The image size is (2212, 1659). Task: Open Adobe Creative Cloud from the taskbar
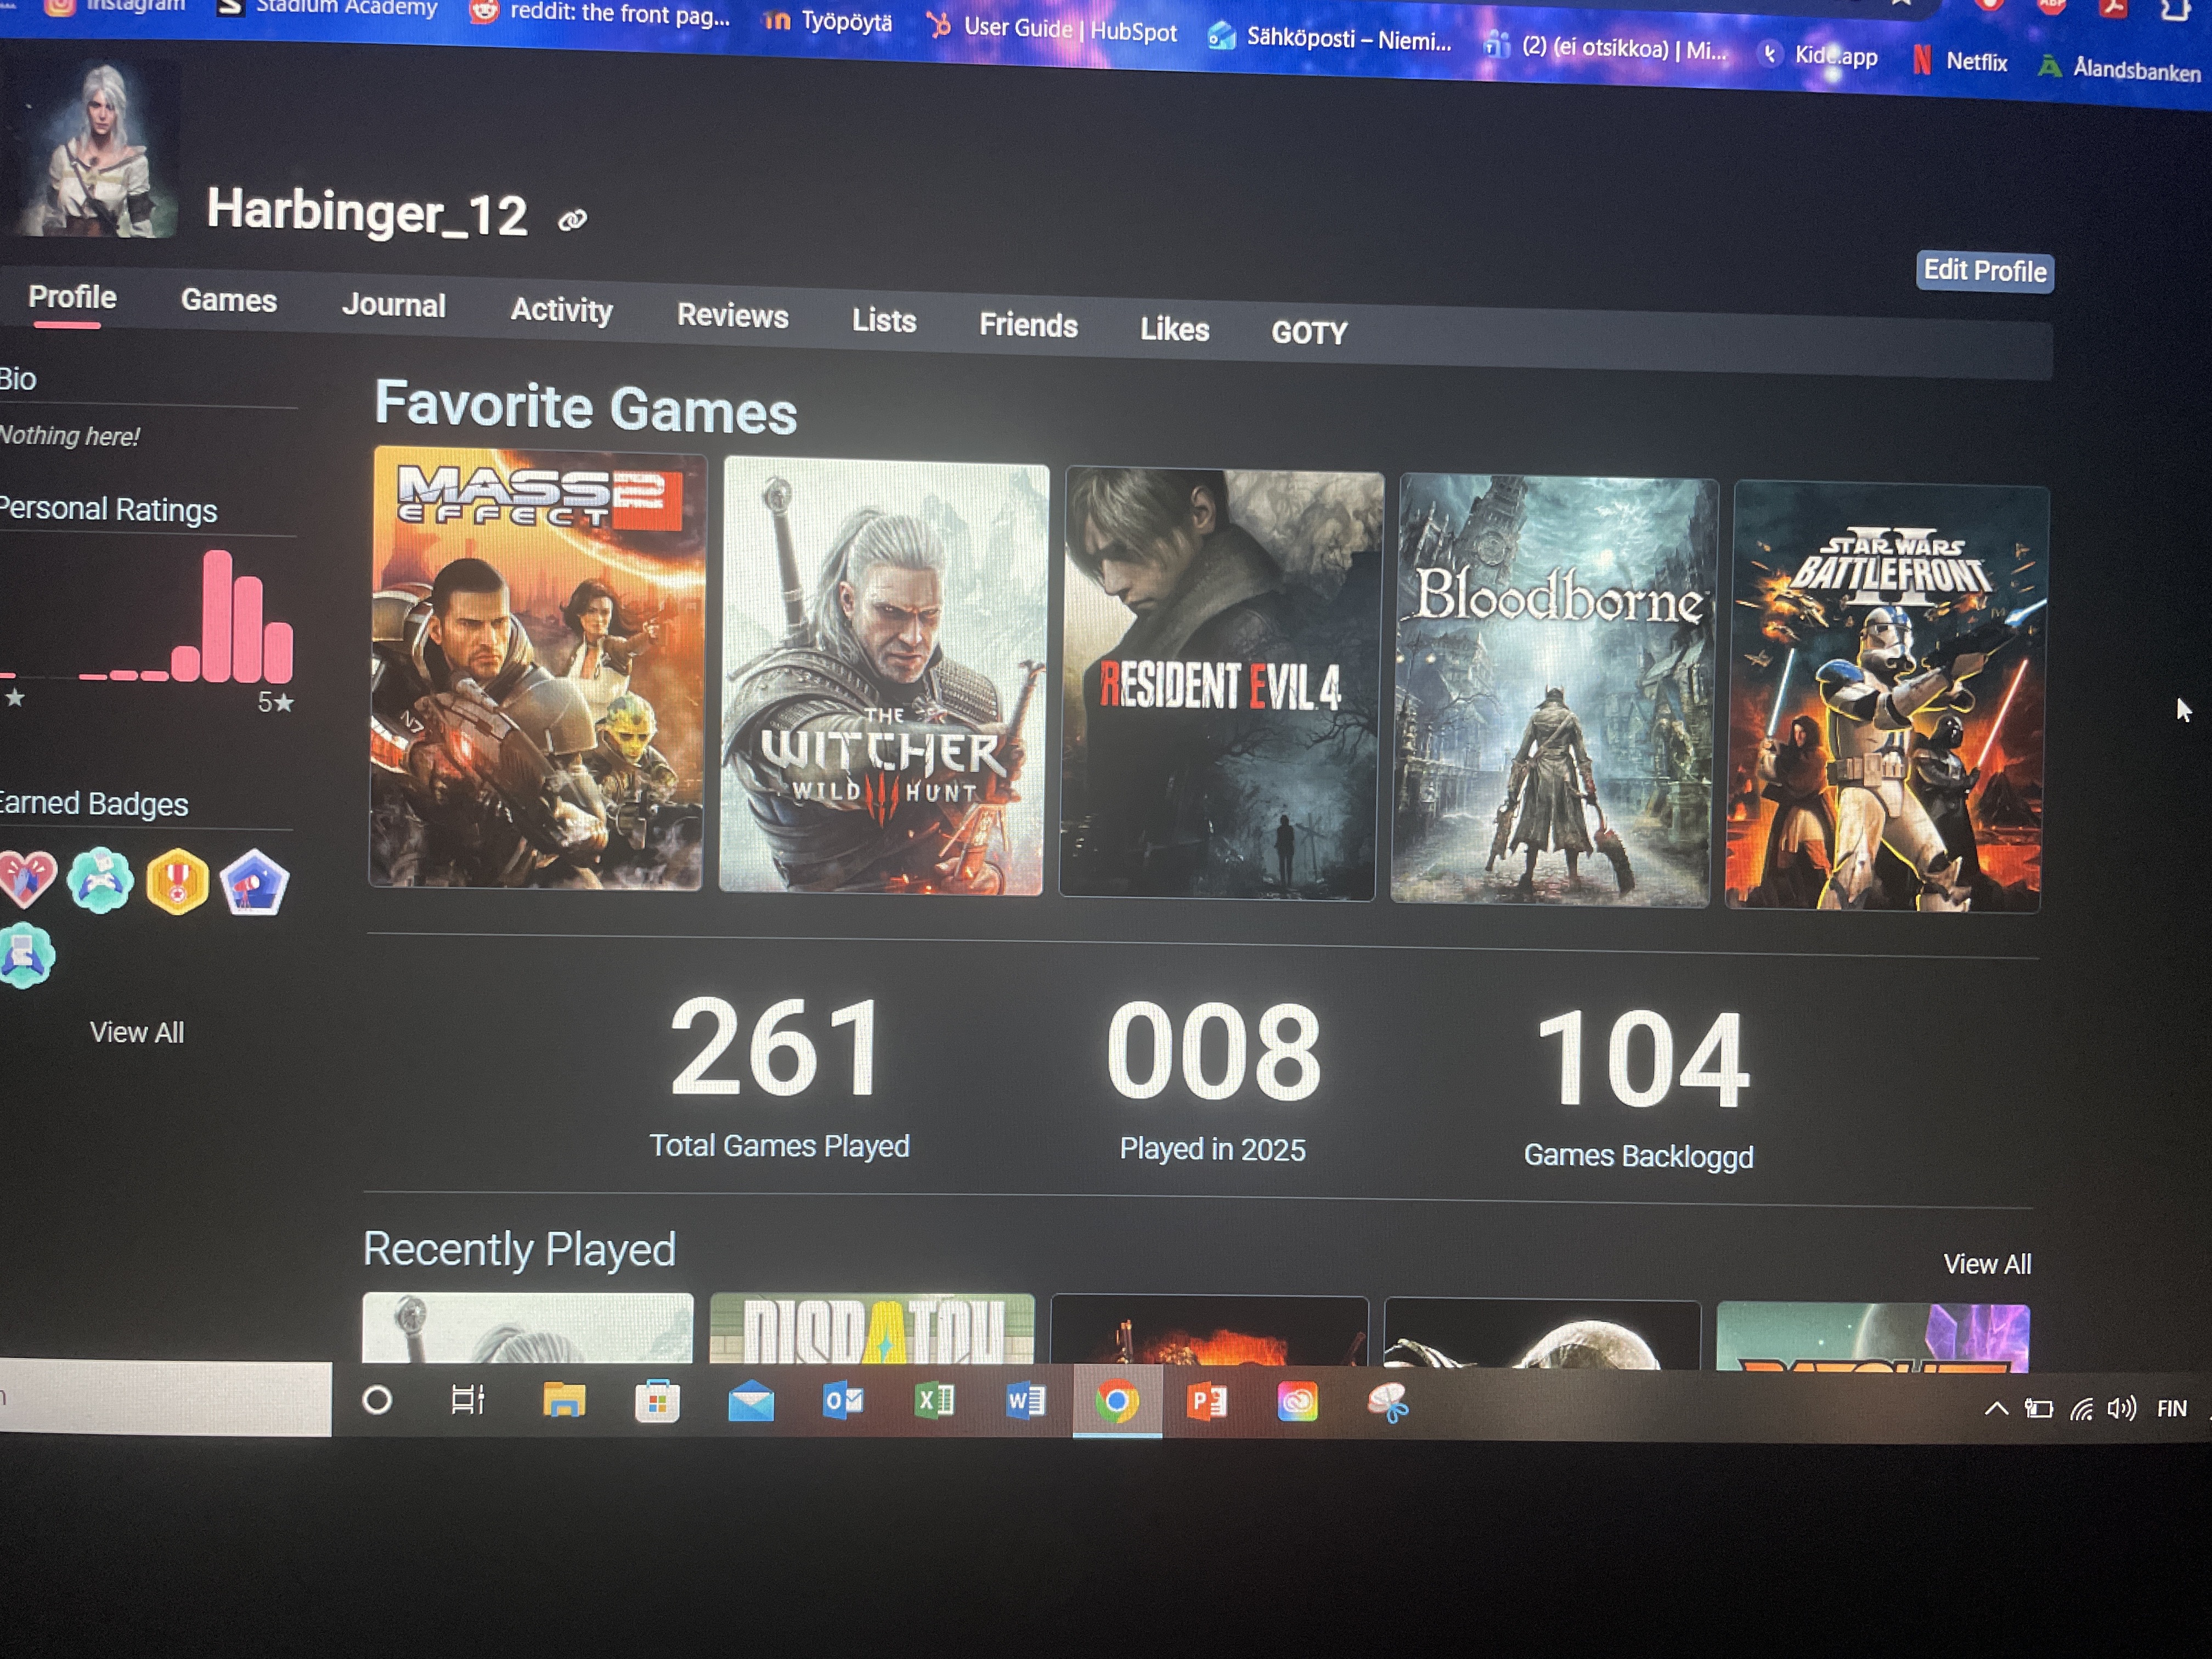(1298, 1403)
